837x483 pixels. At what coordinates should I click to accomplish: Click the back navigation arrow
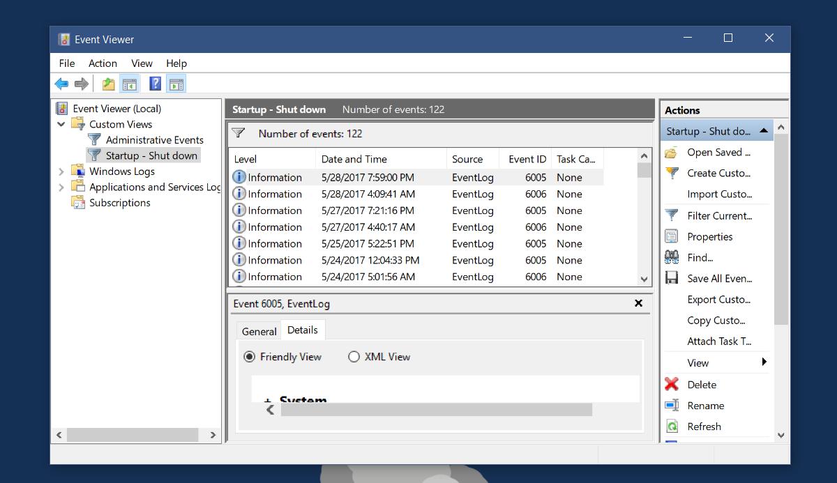tap(61, 83)
